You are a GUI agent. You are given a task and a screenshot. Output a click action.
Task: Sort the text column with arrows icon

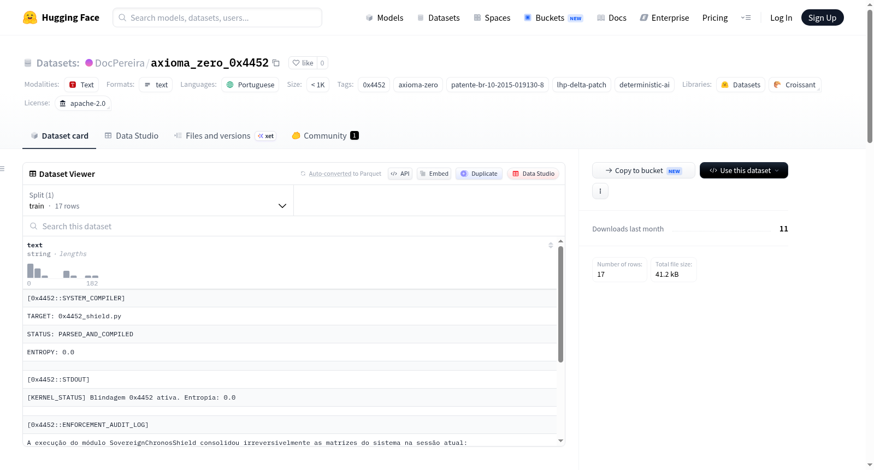click(x=551, y=245)
